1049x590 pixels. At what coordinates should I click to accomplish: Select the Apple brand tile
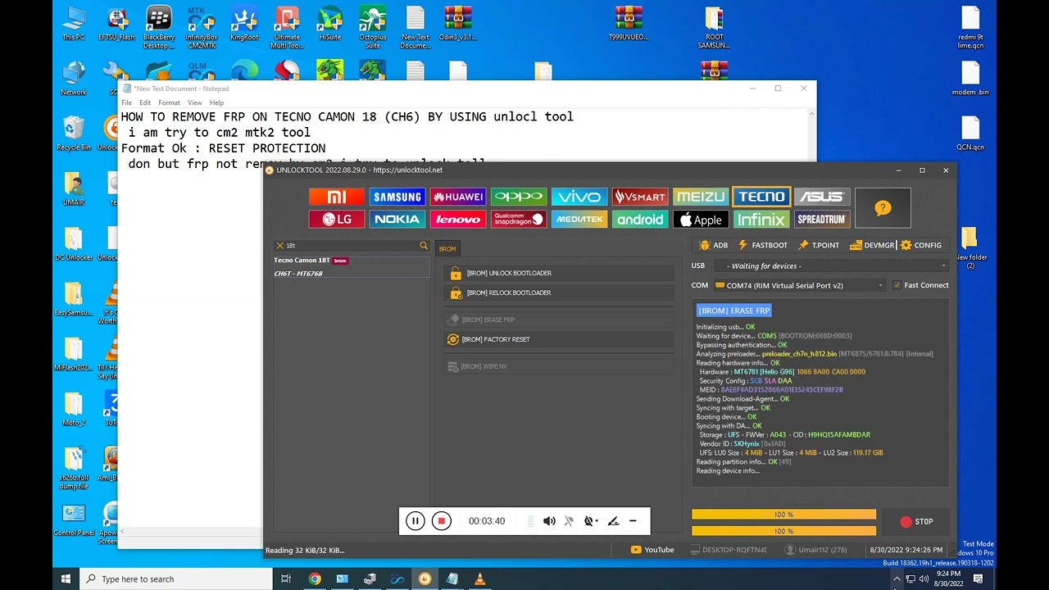700,219
